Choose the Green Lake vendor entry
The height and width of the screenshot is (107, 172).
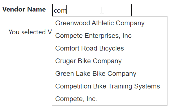coord(110,74)
